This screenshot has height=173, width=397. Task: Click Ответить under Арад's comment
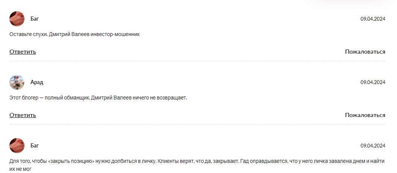(23, 115)
